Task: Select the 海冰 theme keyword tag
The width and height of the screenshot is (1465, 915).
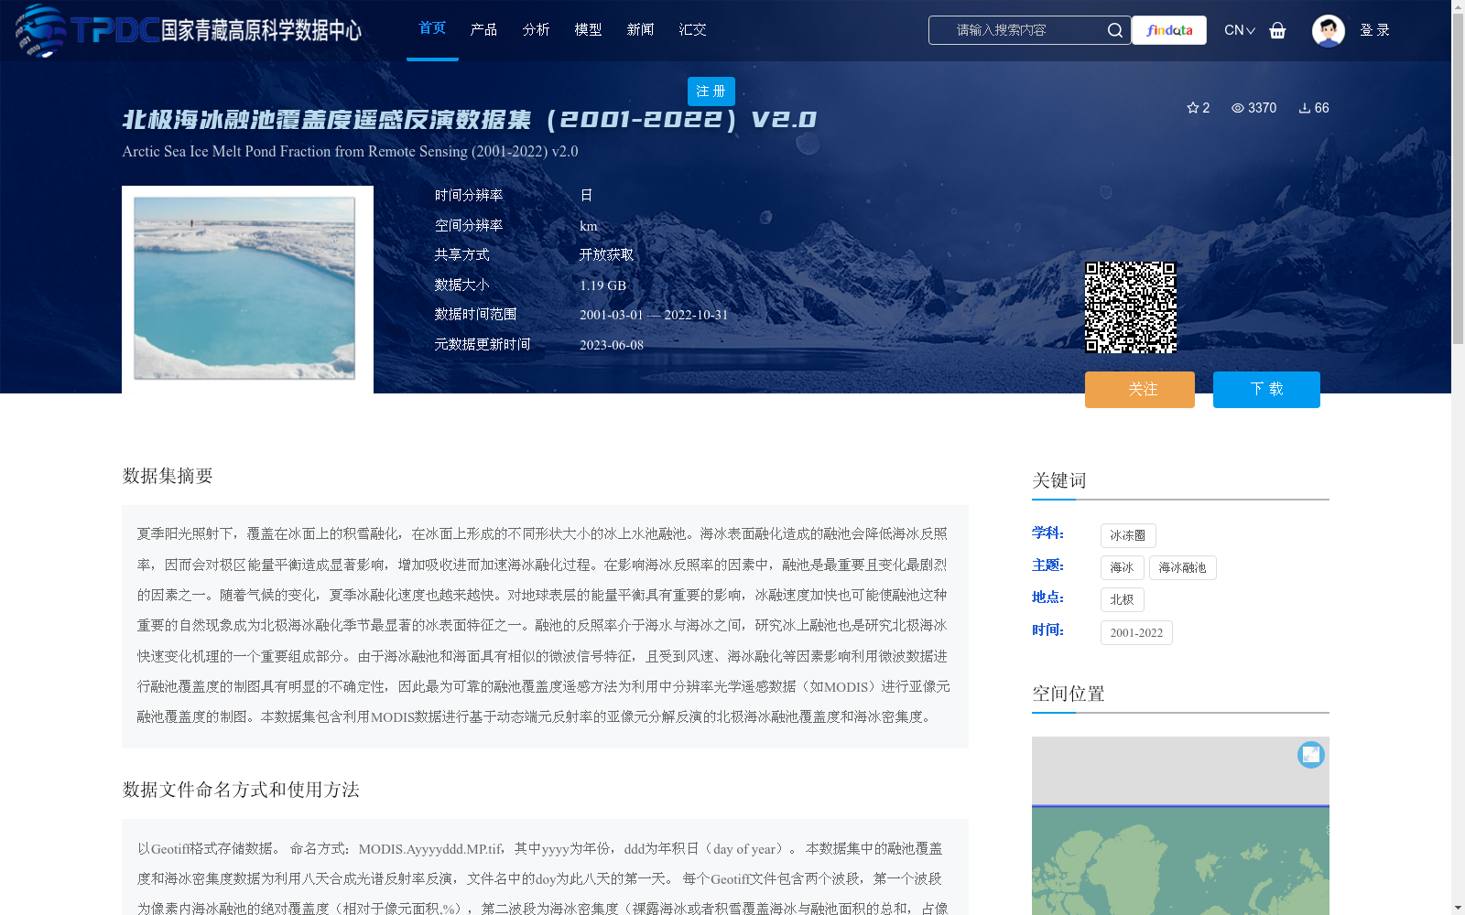Action: point(1122,567)
